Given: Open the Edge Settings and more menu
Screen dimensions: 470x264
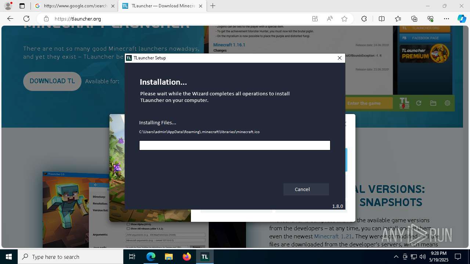Looking at the screenshot, I should click(x=446, y=19).
